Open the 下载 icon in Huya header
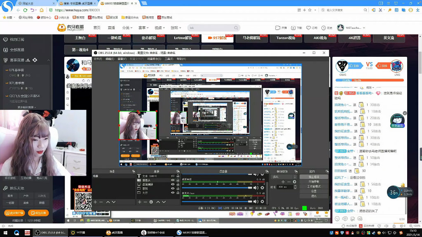 click(x=297, y=28)
